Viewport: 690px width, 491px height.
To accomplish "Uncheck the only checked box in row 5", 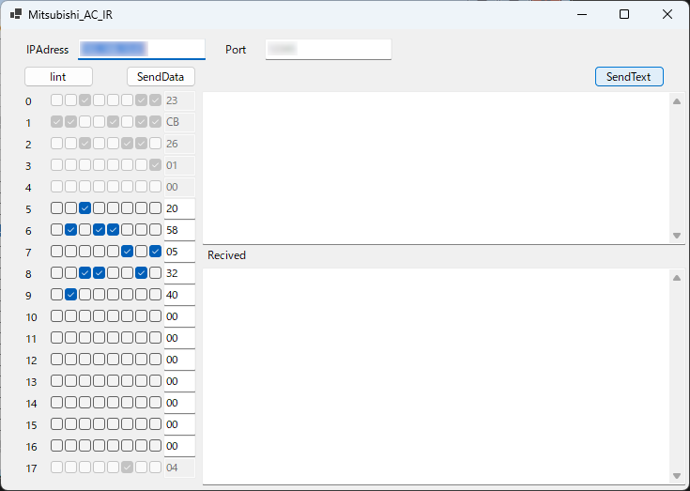I will pyautogui.click(x=84, y=207).
